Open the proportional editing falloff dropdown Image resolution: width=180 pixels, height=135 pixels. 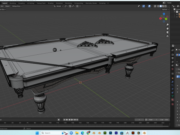(x=80, y=6)
